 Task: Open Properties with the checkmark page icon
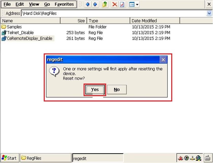point(122,5)
